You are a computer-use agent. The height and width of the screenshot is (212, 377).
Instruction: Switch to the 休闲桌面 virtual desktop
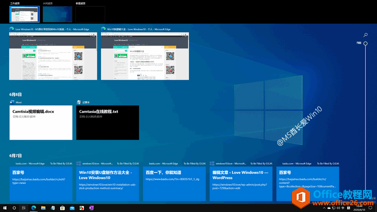pos(57,14)
